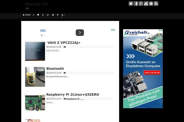Viewport: 184px width, 122px height.
Task: Click the 2015/11/28 post date
Action: point(55,73)
